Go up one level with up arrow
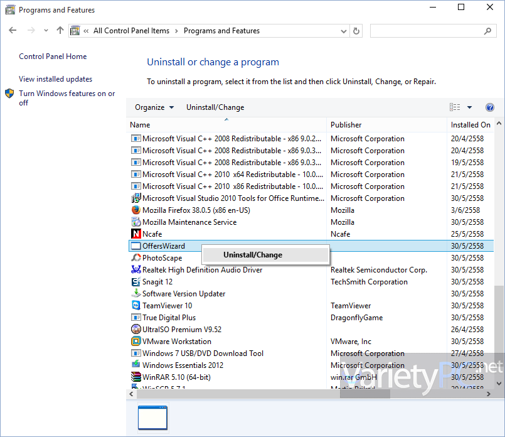This screenshot has width=505, height=437. coord(60,30)
